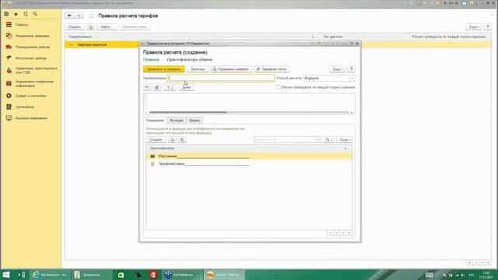
Task: Open Windows Start button
Action: [6, 275]
